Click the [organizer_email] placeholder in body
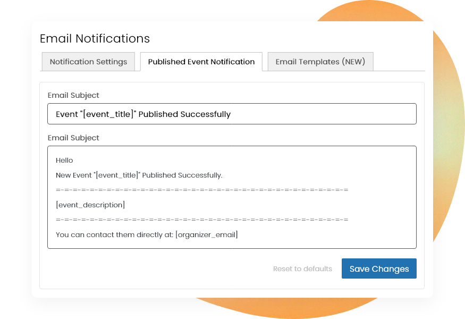Viewport: 465px width, 319px height. click(207, 234)
